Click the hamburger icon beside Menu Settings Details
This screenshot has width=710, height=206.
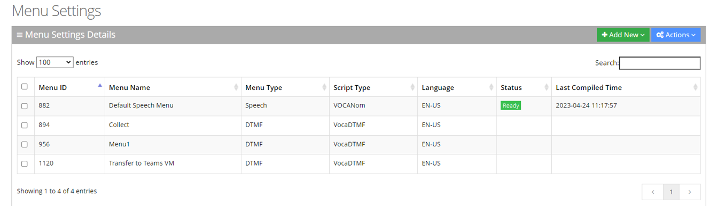click(20, 35)
